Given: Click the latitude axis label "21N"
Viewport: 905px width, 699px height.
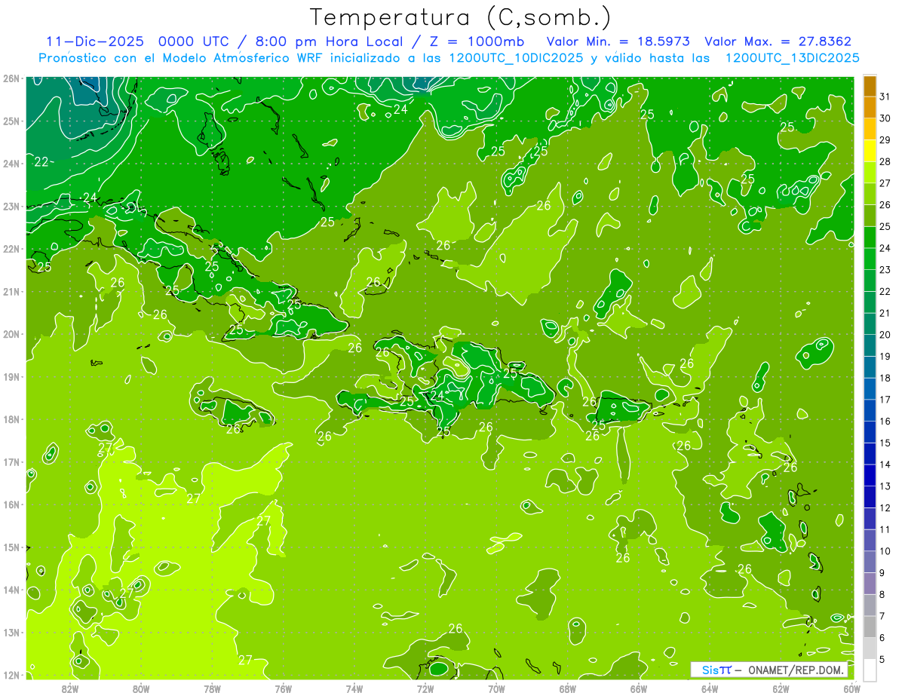Looking at the screenshot, I should coord(11,291).
